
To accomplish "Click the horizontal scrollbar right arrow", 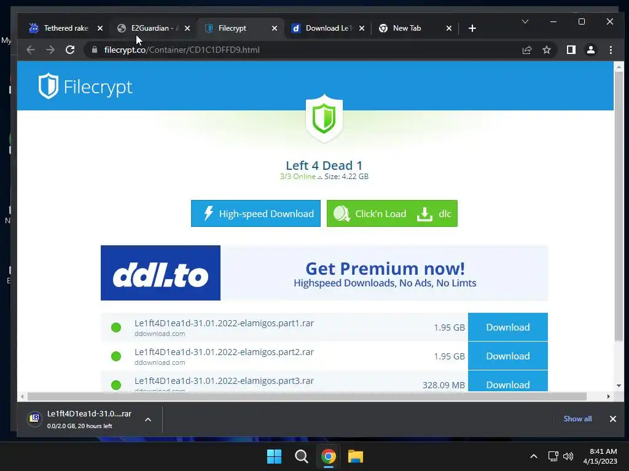I will coord(609,397).
